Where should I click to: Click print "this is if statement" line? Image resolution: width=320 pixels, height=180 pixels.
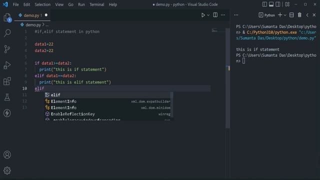[72, 69]
